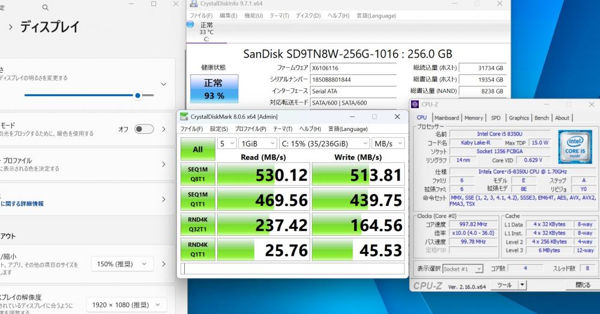Image resolution: width=600 pixels, height=314 pixels.
Task: Click the serial number field 1850B8801844
Action: point(353,80)
